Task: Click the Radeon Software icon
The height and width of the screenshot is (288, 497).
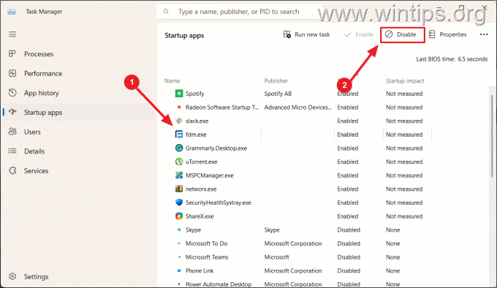Action: [179, 107]
